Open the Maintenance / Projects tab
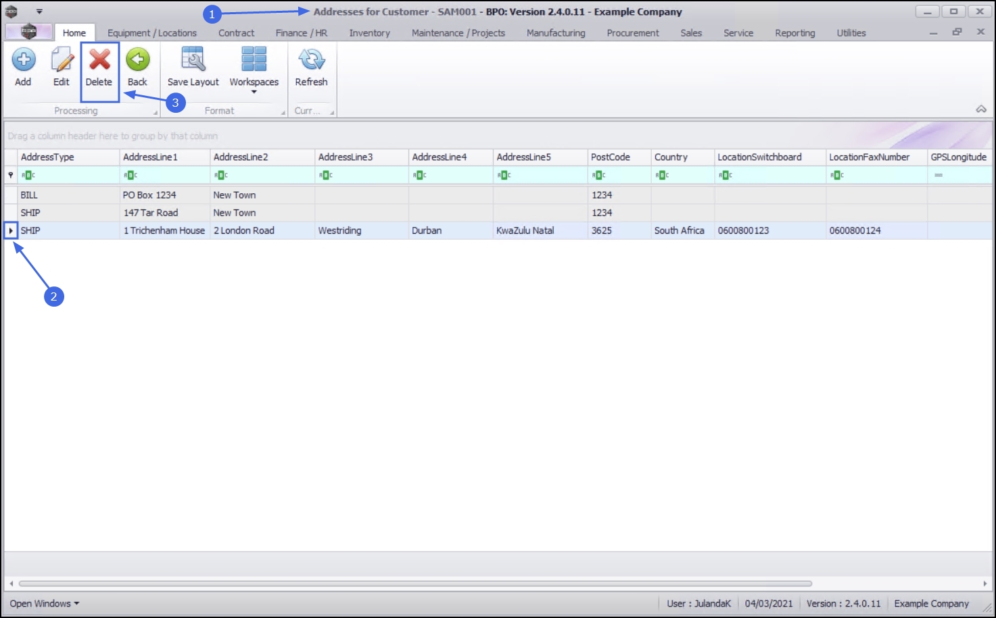 [x=458, y=32]
